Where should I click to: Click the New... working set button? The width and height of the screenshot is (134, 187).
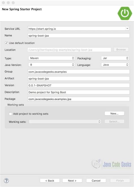(114, 113)
